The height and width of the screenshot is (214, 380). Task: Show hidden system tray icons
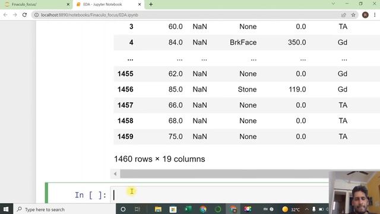tap(307, 209)
